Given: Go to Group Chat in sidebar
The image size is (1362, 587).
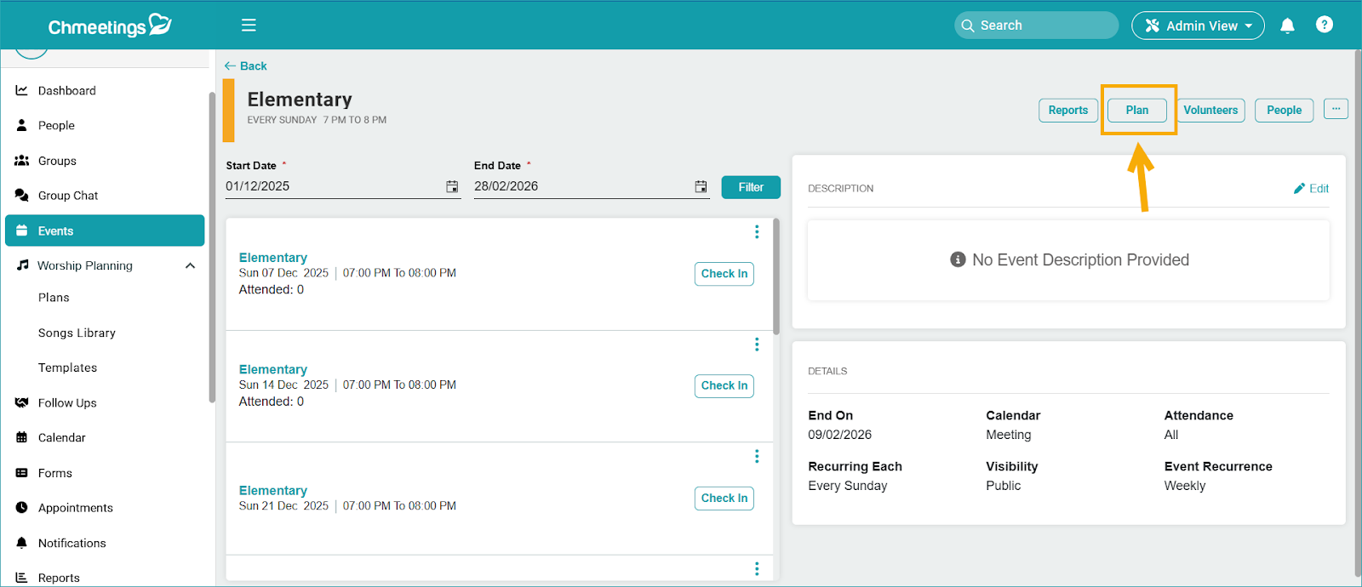Looking at the screenshot, I should click(x=68, y=196).
